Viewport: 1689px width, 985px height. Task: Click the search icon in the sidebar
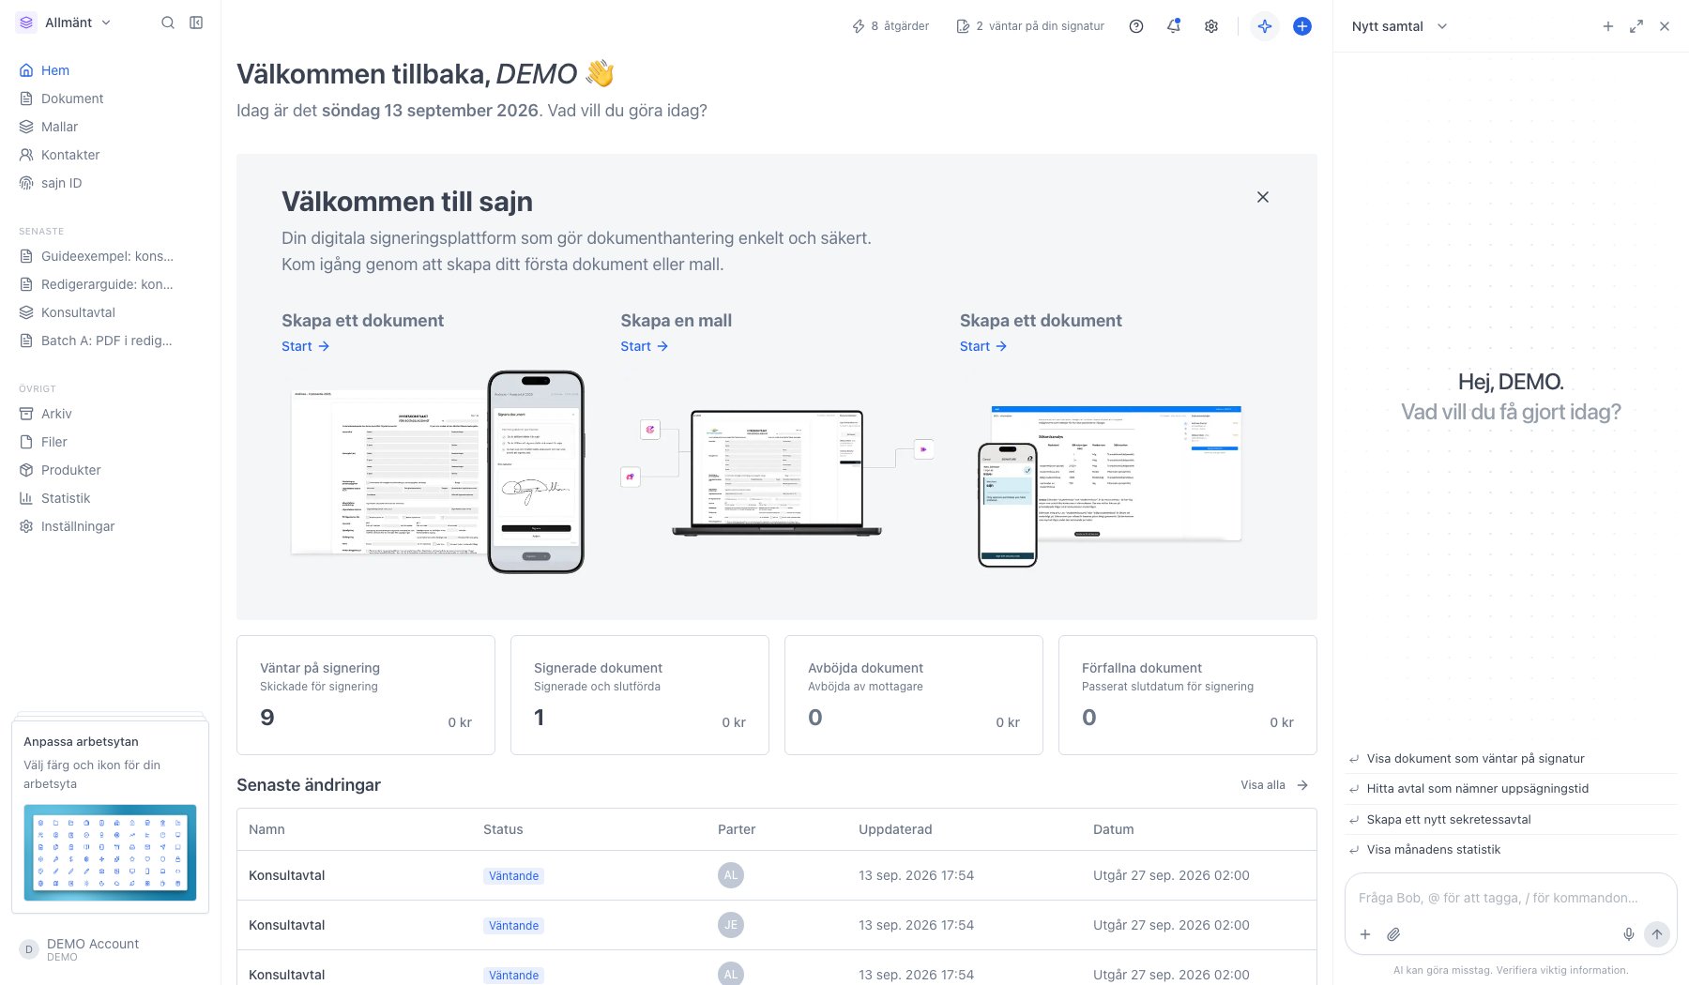click(x=168, y=23)
